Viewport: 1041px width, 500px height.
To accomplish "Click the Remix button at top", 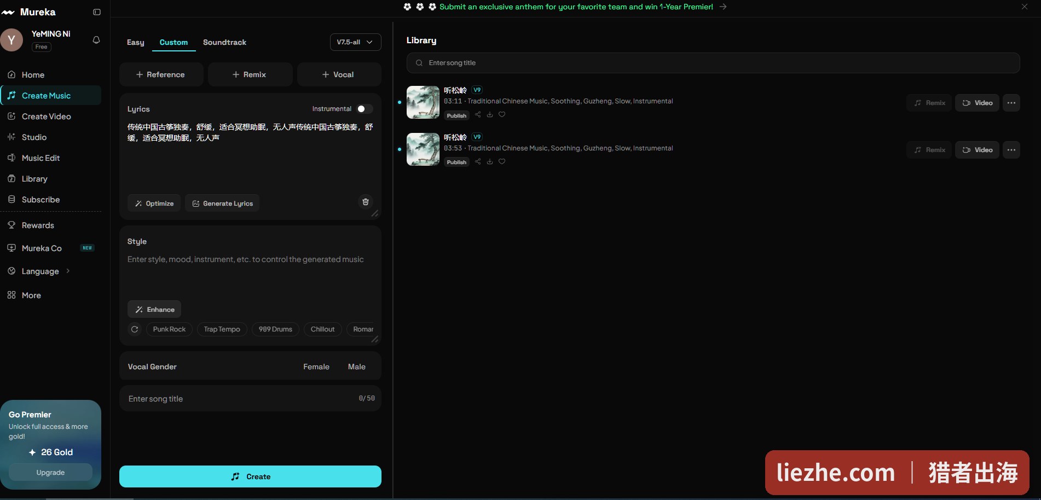I will 250,74.
